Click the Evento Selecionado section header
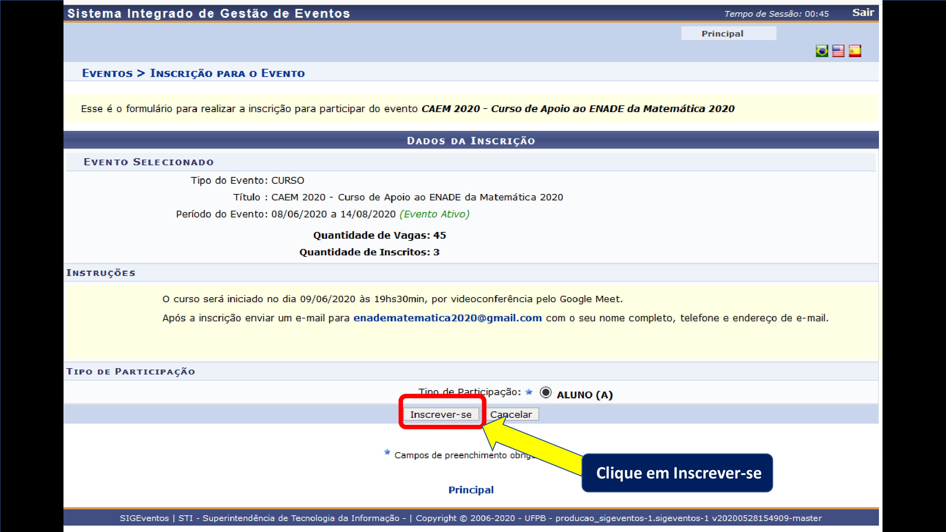 (148, 161)
